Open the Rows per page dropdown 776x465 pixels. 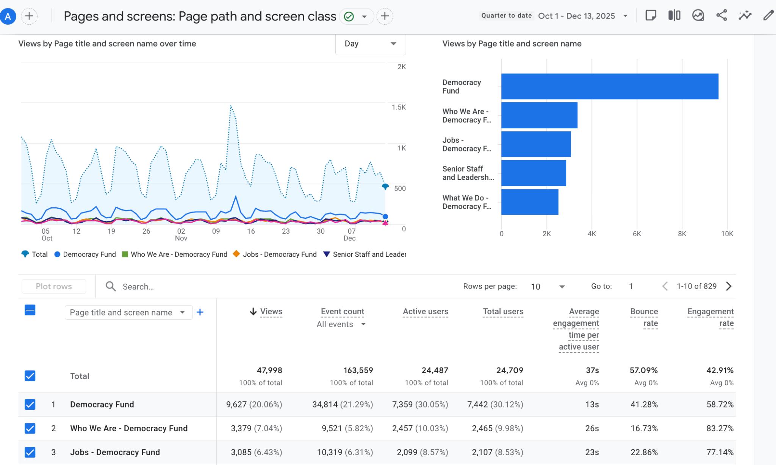pyautogui.click(x=548, y=287)
